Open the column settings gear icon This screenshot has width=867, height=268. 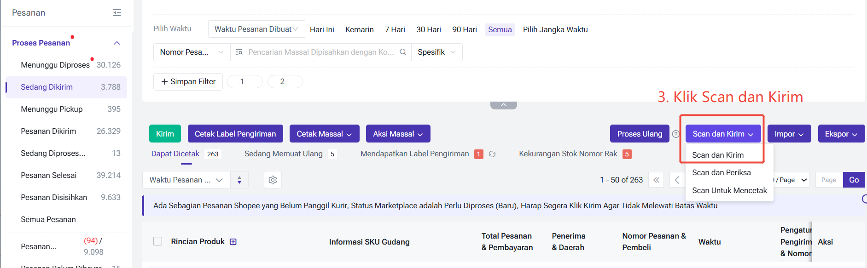point(273,180)
